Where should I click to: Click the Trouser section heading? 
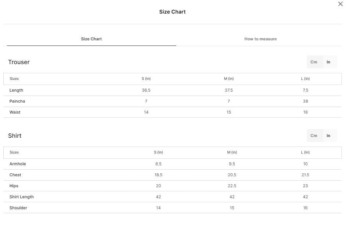[19, 62]
